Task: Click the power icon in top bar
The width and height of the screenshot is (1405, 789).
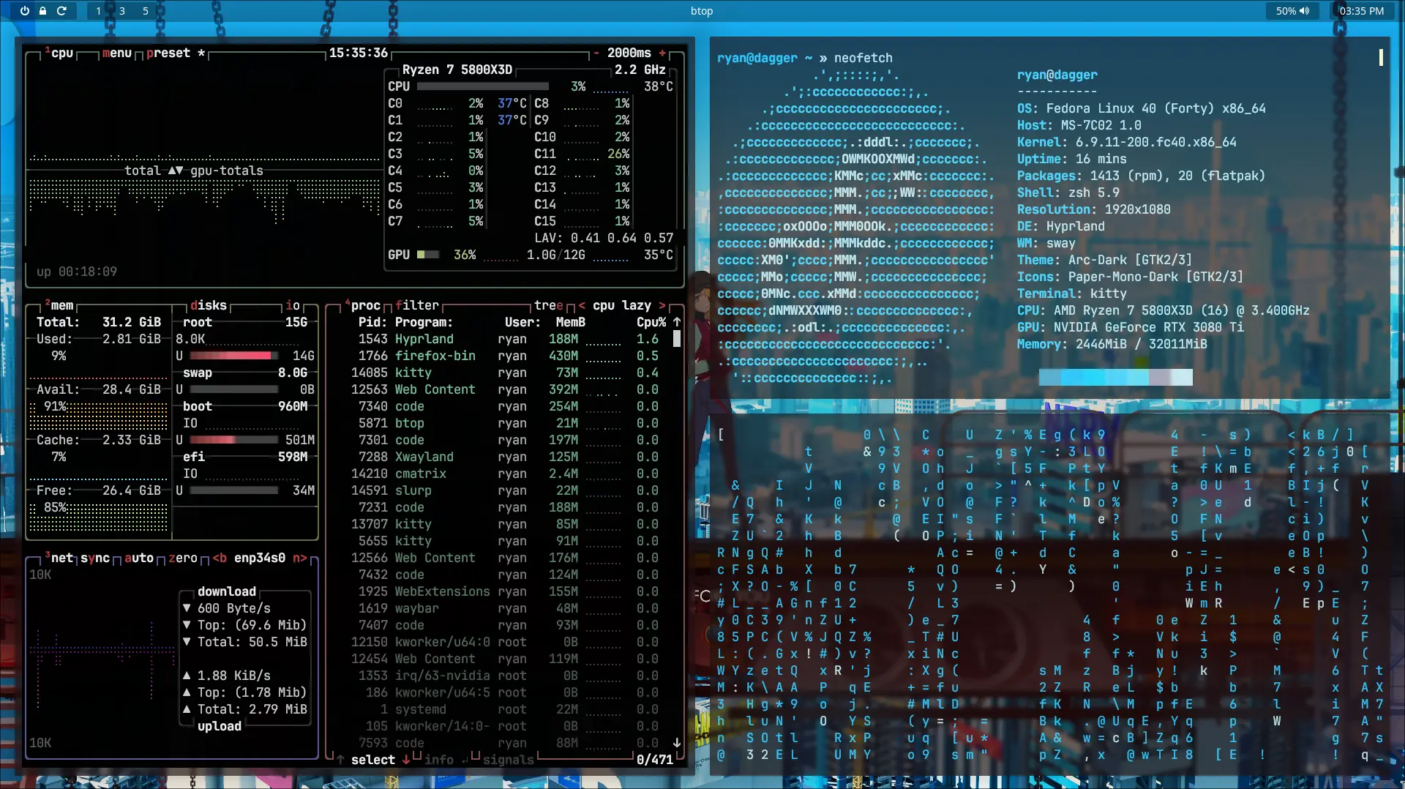Action: 25,11
